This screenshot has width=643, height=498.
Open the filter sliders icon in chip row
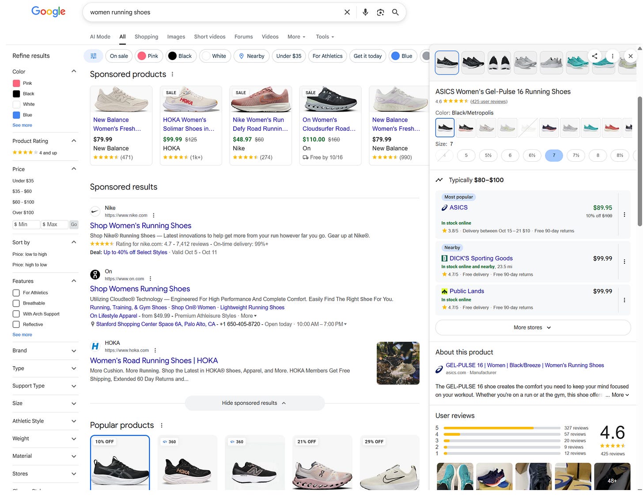click(x=93, y=56)
